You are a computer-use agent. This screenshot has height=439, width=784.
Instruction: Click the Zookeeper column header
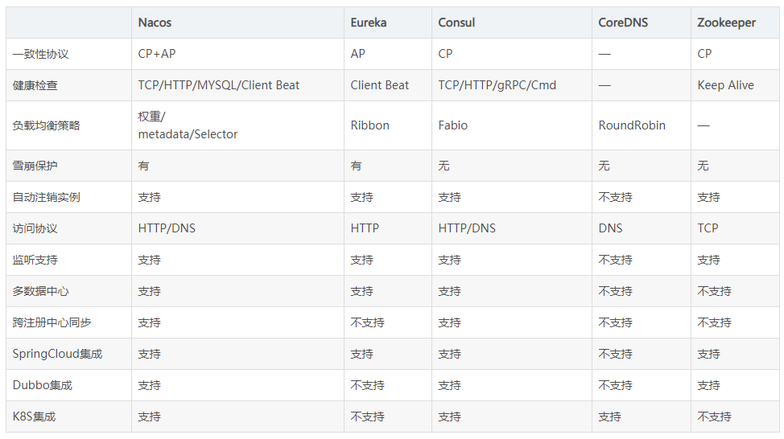click(727, 23)
